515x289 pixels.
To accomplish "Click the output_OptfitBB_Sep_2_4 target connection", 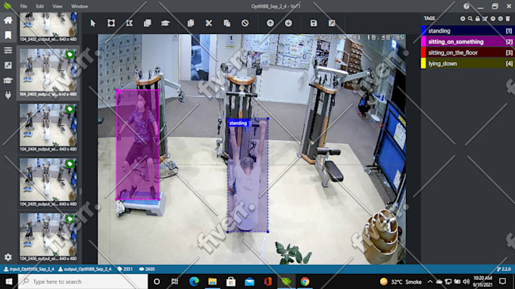I will pyautogui.click(x=85, y=269).
